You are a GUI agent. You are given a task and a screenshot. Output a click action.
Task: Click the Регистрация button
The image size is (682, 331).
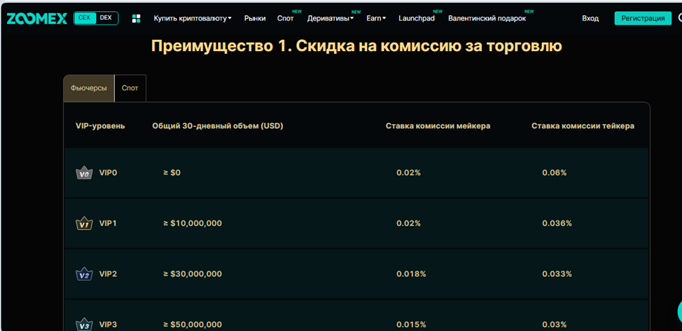pos(643,18)
